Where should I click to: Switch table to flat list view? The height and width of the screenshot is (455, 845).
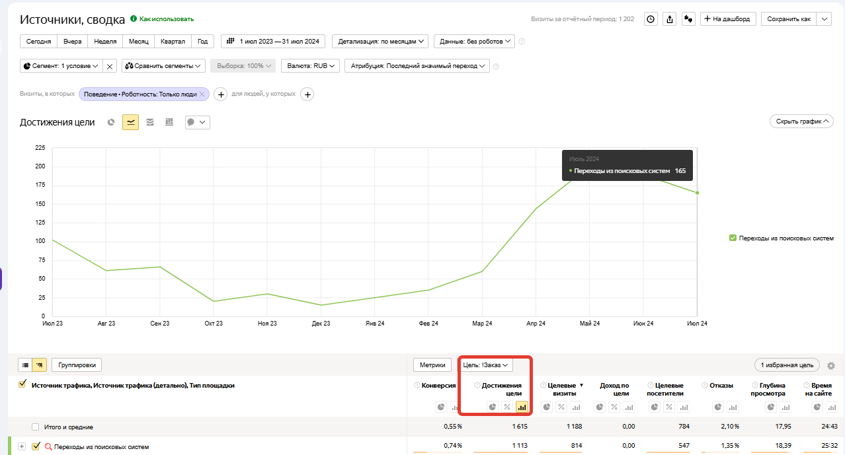[26, 365]
